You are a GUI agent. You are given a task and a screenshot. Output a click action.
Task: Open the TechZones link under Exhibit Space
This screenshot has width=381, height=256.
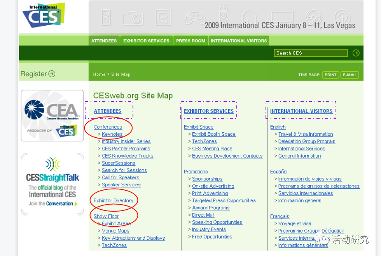(204, 142)
